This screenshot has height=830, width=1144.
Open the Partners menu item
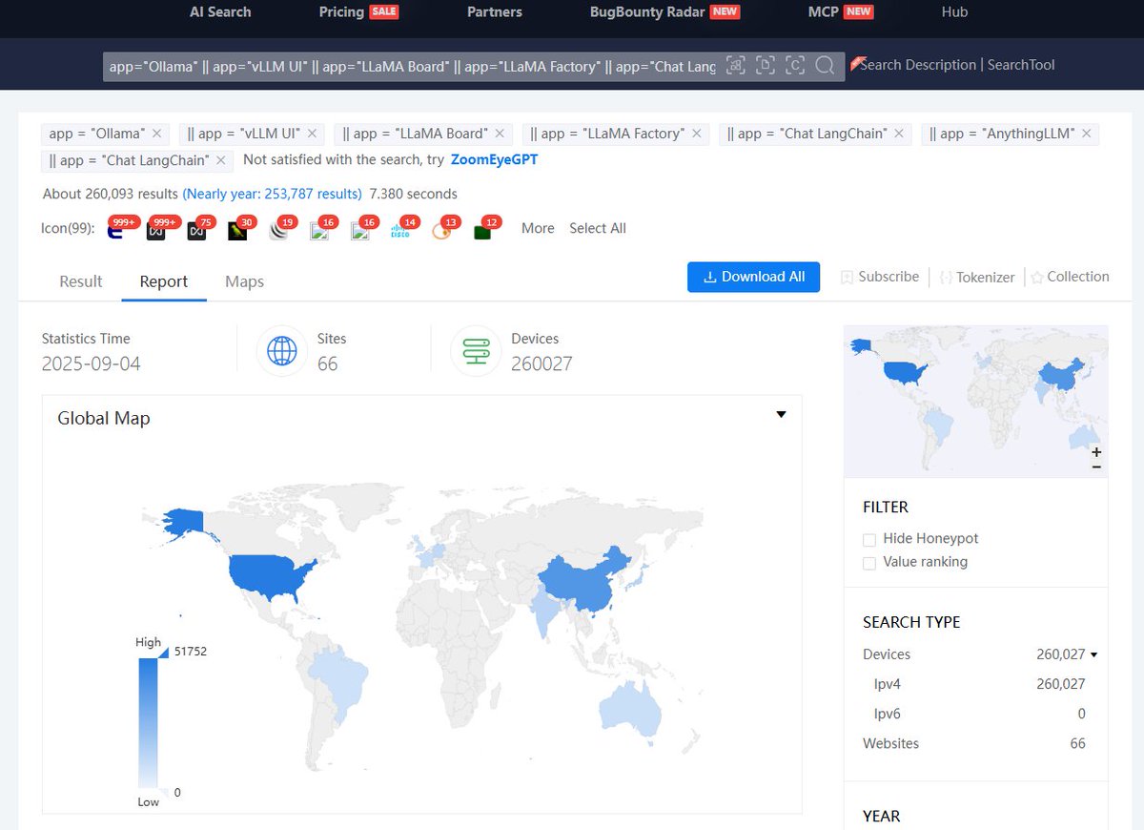[495, 12]
